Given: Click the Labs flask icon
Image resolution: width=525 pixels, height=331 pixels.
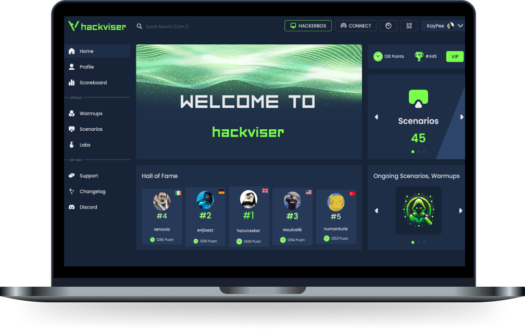Looking at the screenshot, I should (72, 145).
